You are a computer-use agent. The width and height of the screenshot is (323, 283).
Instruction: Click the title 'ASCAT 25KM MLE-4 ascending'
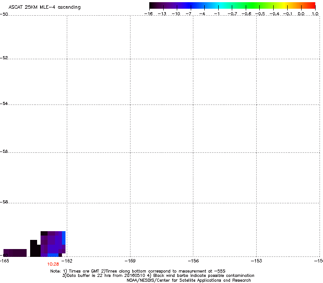click(45, 7)
